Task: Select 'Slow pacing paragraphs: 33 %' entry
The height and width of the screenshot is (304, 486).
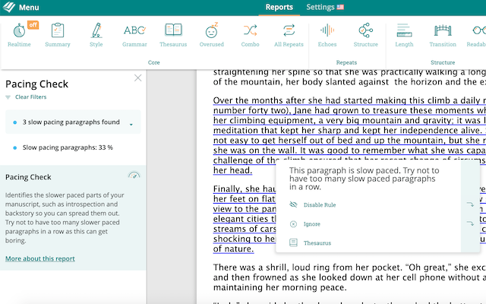Action: (68, 147)
